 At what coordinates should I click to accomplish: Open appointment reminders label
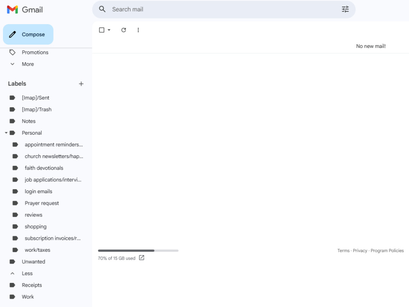pos(54,144)
